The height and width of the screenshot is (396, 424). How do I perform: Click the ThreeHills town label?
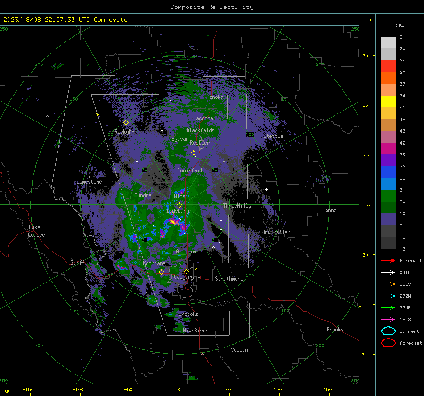coord(237,206)
